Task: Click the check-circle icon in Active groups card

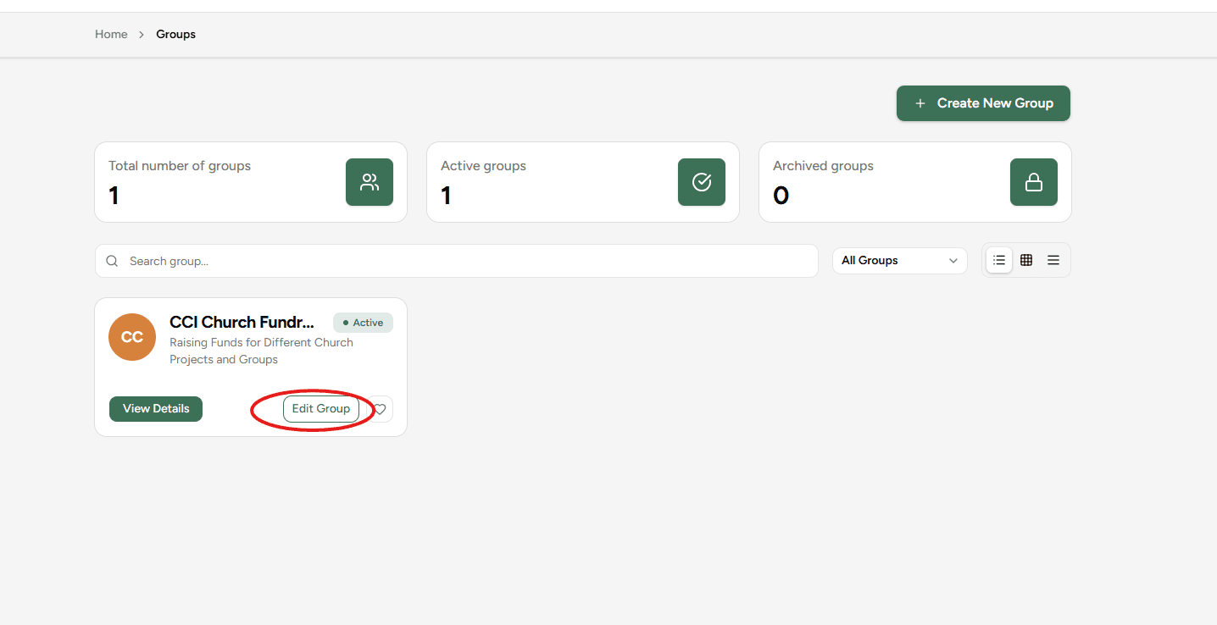Action: click(702, 182)
